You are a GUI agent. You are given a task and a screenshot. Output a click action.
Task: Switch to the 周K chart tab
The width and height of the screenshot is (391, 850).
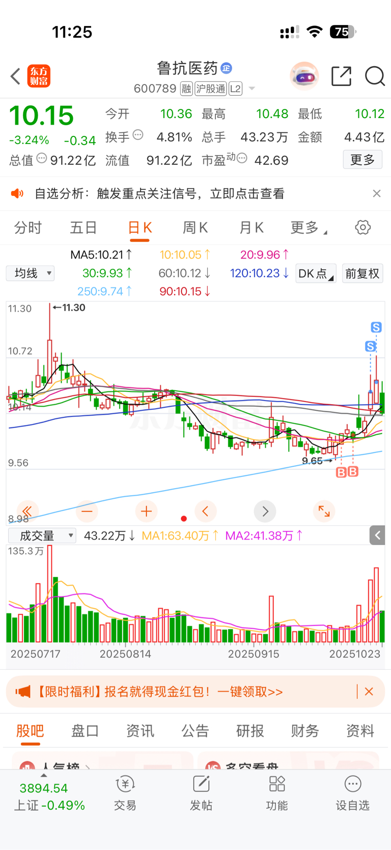pyautogui.click(x=195, y=228)
